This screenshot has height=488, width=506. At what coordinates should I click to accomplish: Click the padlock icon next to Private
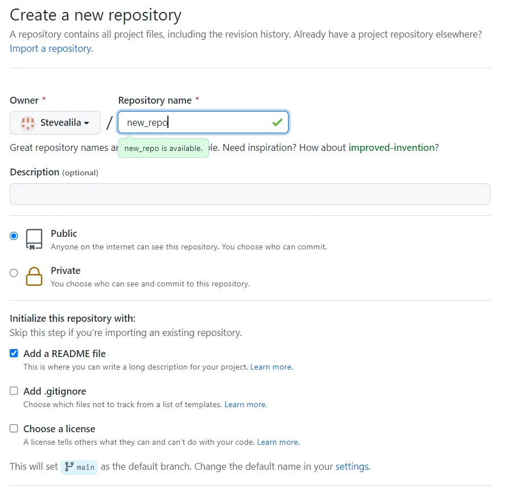[x=34, y=277]
